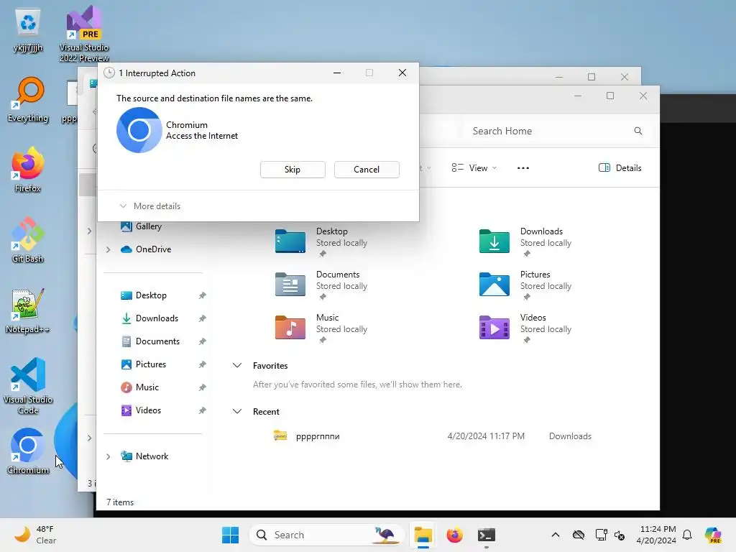Open the Downloads folder tile
This screenshot has height=552, width=736.
coord(525,241)
